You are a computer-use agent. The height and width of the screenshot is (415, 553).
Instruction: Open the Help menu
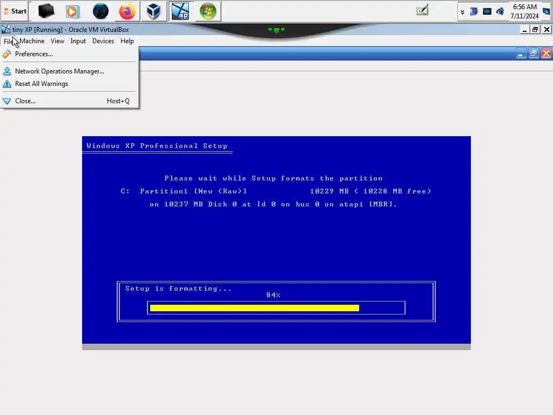127,41
